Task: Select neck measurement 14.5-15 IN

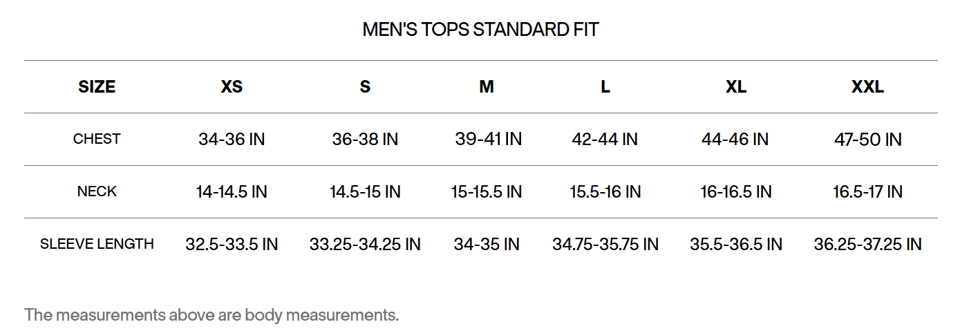Action: tap(365, 191)
